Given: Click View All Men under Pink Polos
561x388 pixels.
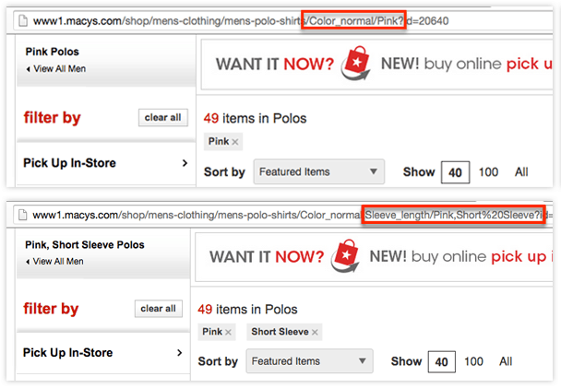Looking at the screenshot, I should [x=56, y=68].
